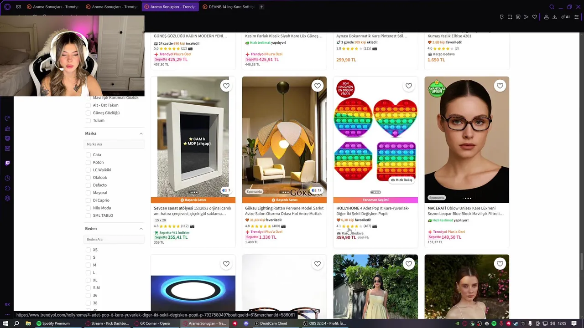Check the Güneş Gözlüğü category filter

coord(89,113)
